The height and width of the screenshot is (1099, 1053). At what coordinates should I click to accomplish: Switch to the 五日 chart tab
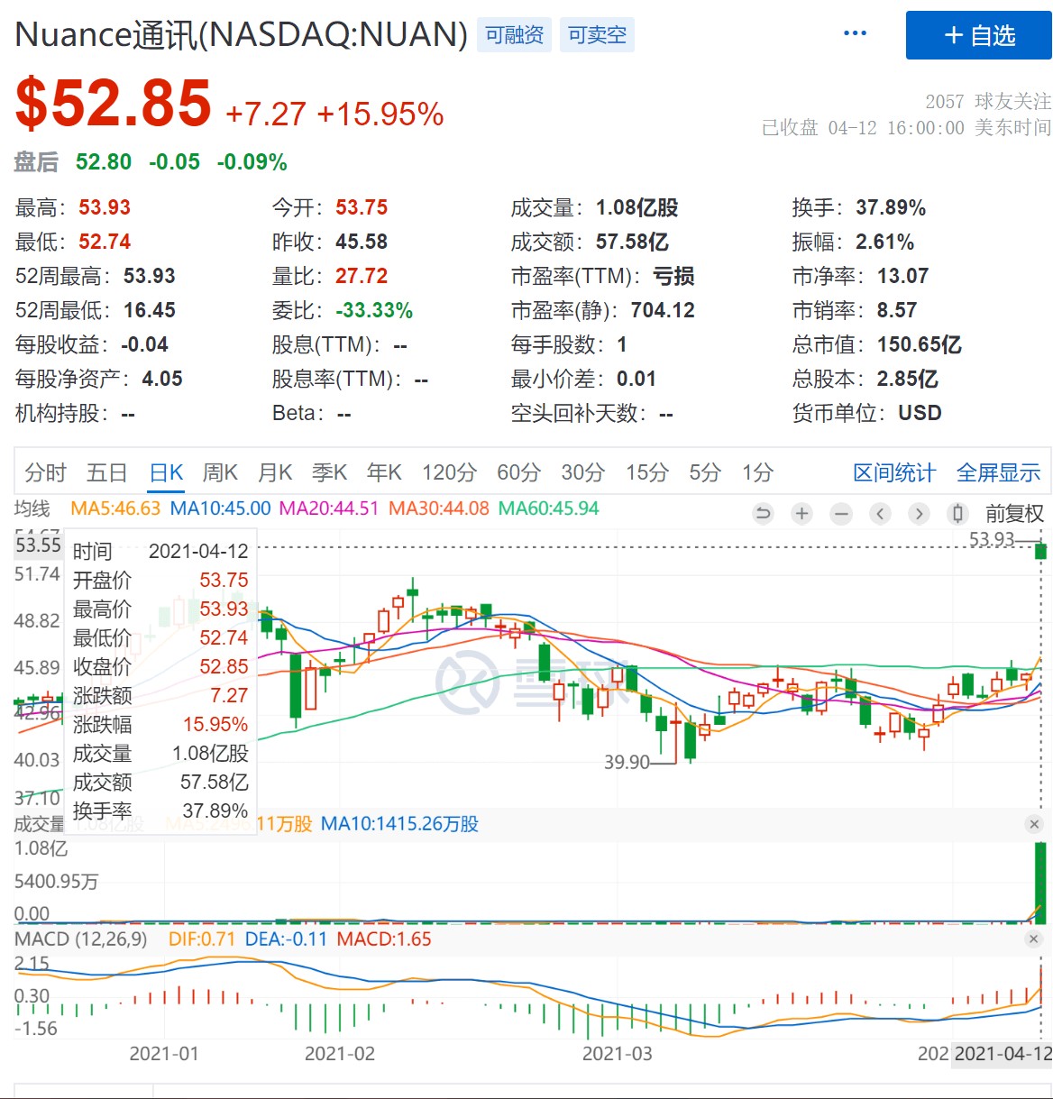tap(106, 472)
